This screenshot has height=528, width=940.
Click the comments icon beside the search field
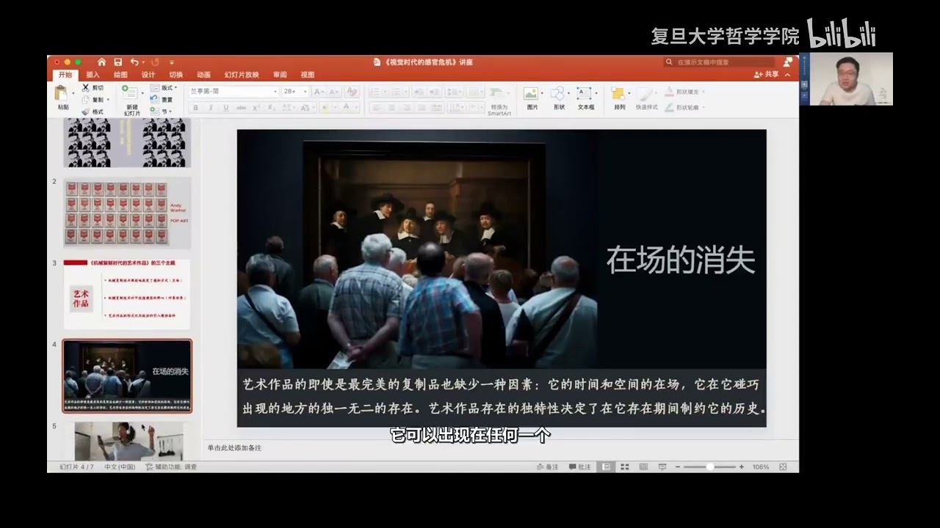click(x=787, y=62)
